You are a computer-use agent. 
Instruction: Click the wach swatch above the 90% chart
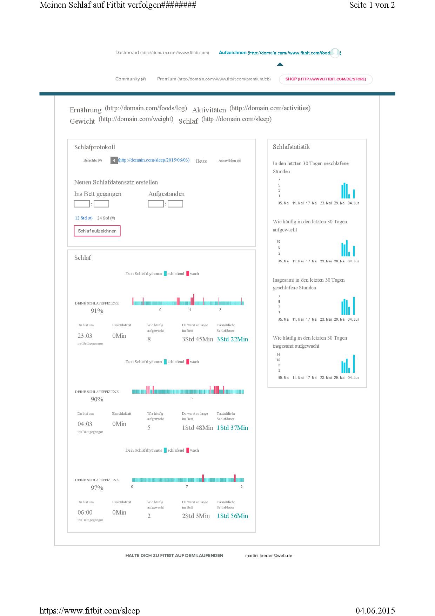coord(188,362)
